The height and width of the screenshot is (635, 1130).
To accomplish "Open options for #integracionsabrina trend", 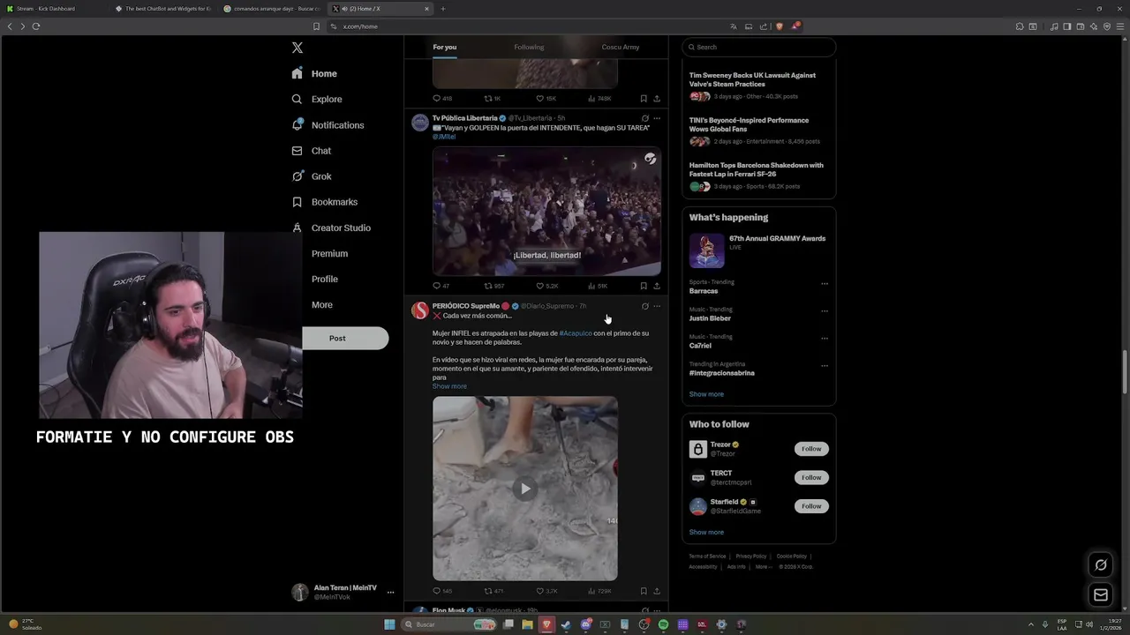I will [x=825, y=366].
